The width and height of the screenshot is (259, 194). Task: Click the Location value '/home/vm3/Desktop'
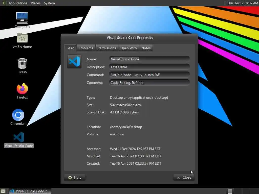click(x=126, y=127)
